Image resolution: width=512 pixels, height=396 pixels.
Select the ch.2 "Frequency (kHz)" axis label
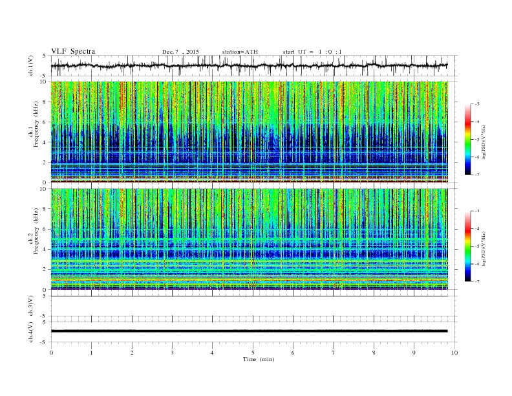36,231
